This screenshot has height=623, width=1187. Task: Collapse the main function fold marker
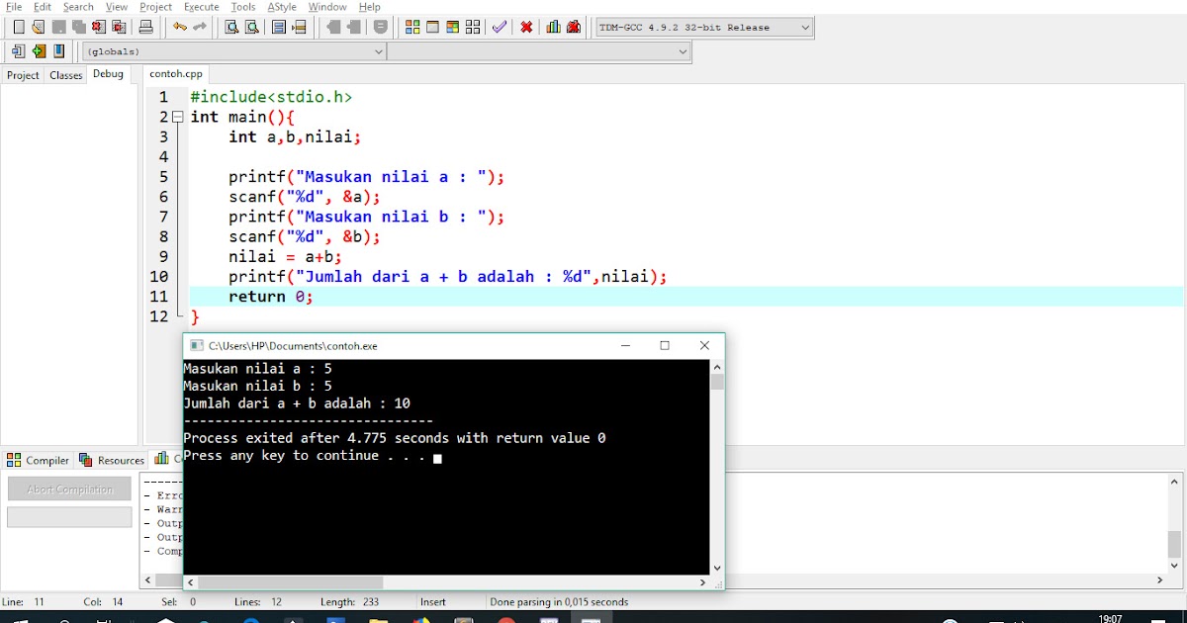tap(176, 117)
